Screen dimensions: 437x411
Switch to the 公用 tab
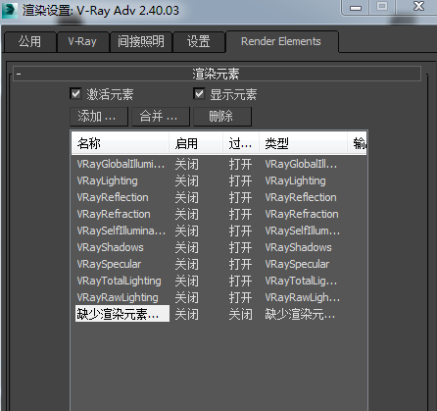pos(30,42)
